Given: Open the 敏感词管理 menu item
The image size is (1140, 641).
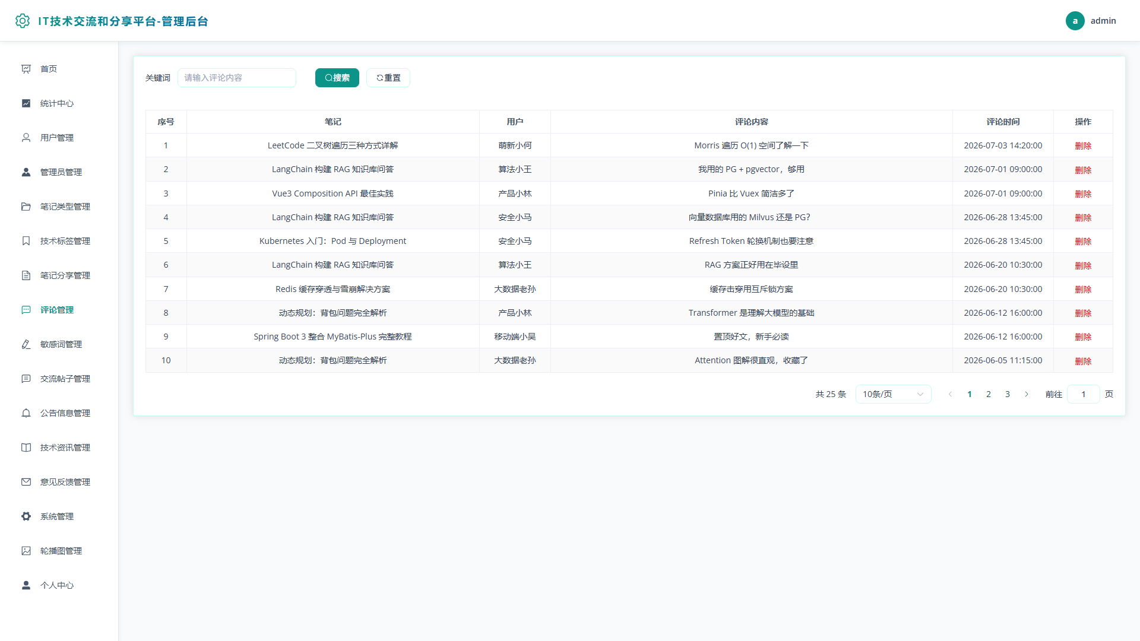Looking at the screenshot, I should [x=59, y=344].
